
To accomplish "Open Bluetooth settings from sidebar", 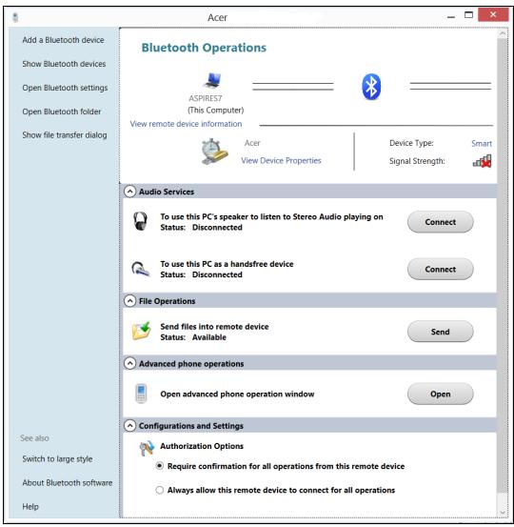I will [x=65, y=88].
